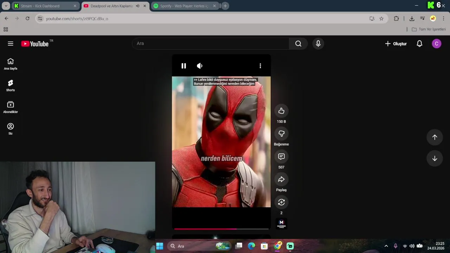Start voice search with the microphone
This screenshot has height=253, width=450.
pos(318,44)
